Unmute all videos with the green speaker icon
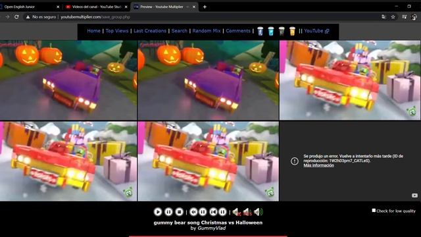Image resolution: width=421 pixels, height=237 pixels. (259, 212)
